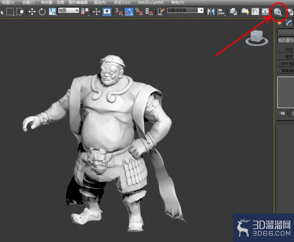Switch to the Modify command panel tab
Viewport: 294px width, 242px height.
tap(289, 23)
